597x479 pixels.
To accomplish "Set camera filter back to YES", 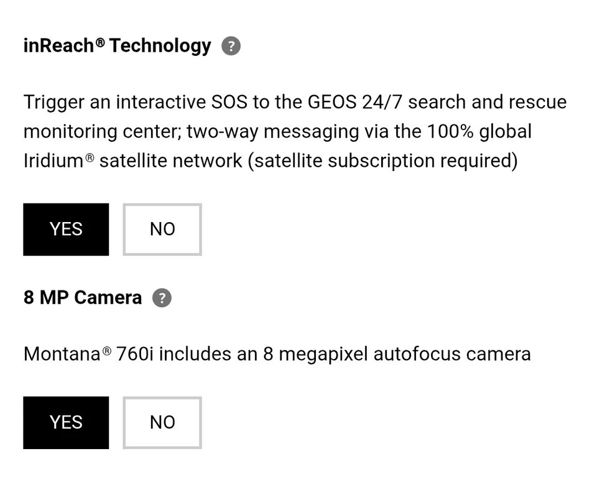I will click(66, 422).
